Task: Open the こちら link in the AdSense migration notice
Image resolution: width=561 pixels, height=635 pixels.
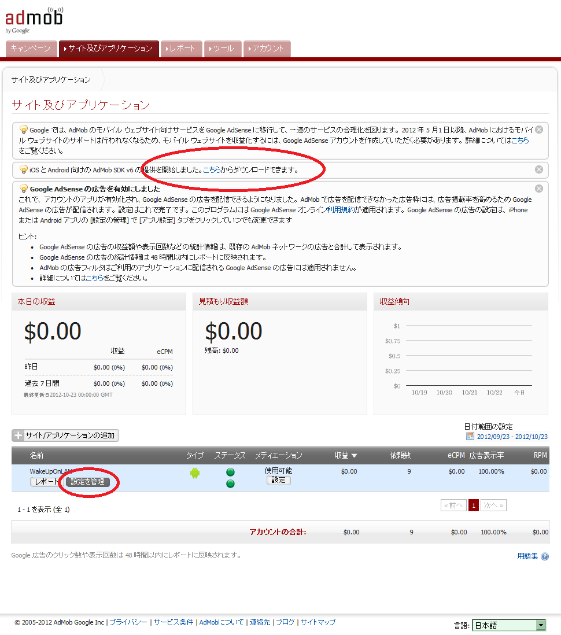Action: (520, 141)
